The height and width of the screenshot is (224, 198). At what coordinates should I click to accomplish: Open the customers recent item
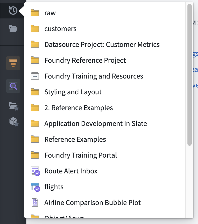[60, 29]
